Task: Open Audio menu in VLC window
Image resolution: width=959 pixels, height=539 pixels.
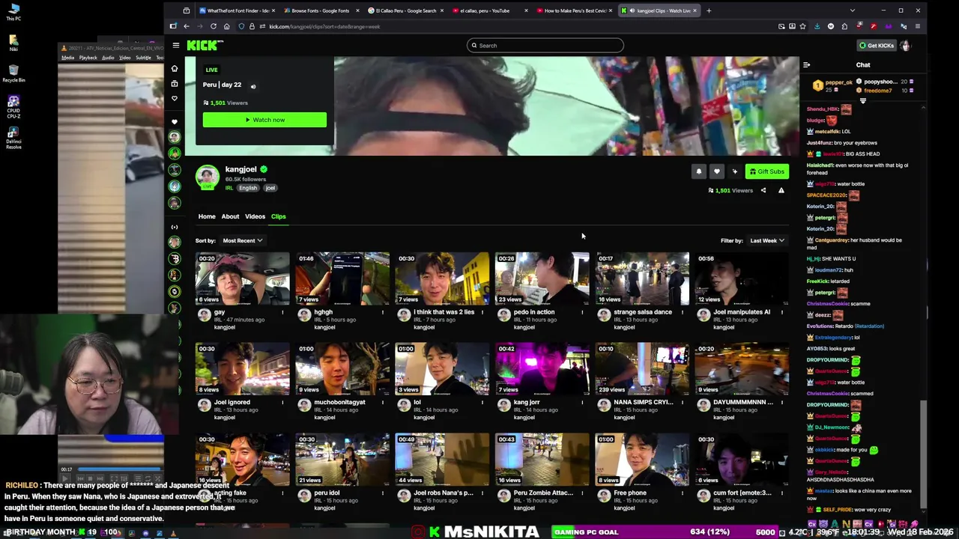Action: [108, 58]
